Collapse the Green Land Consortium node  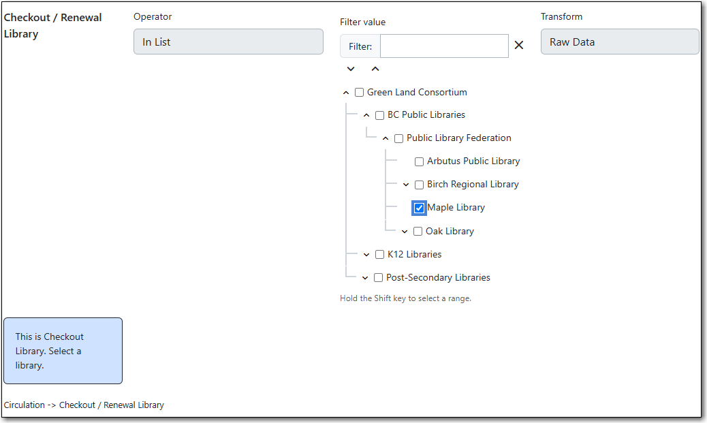click(x=346, y=93)
